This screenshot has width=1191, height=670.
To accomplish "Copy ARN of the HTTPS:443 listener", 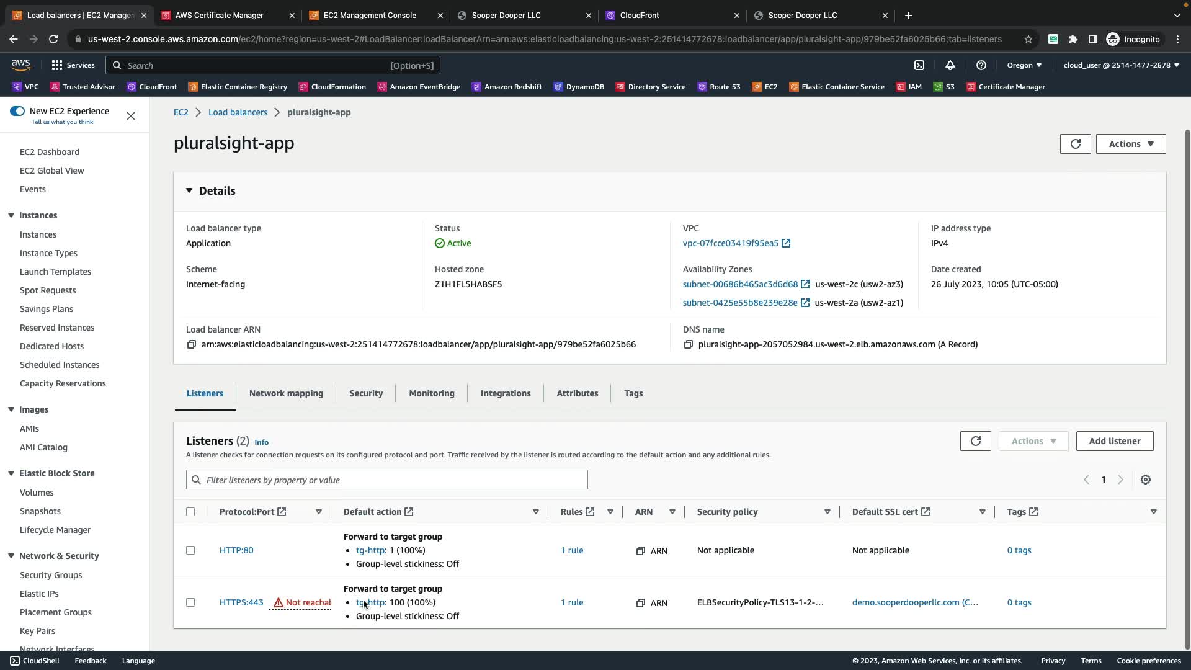I will coord(641,603).
